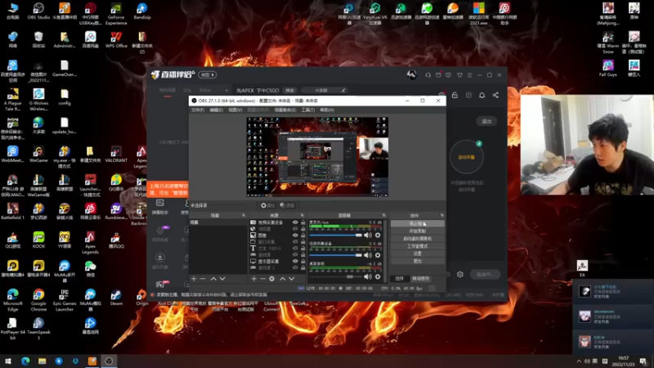Open the 编辑(E) menu in OBS
Viewport: 654px width, 368px height.
pyautogui.click(x=216, y=110)
